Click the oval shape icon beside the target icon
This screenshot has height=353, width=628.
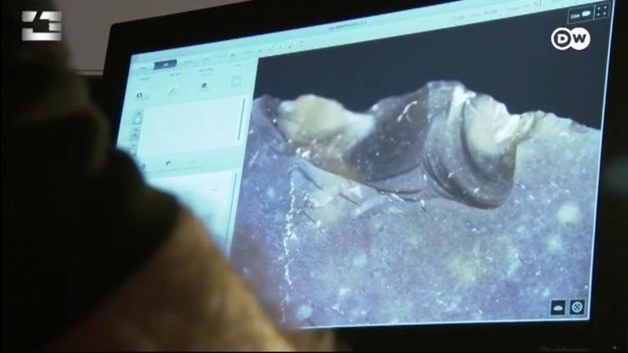click(558, 308)
